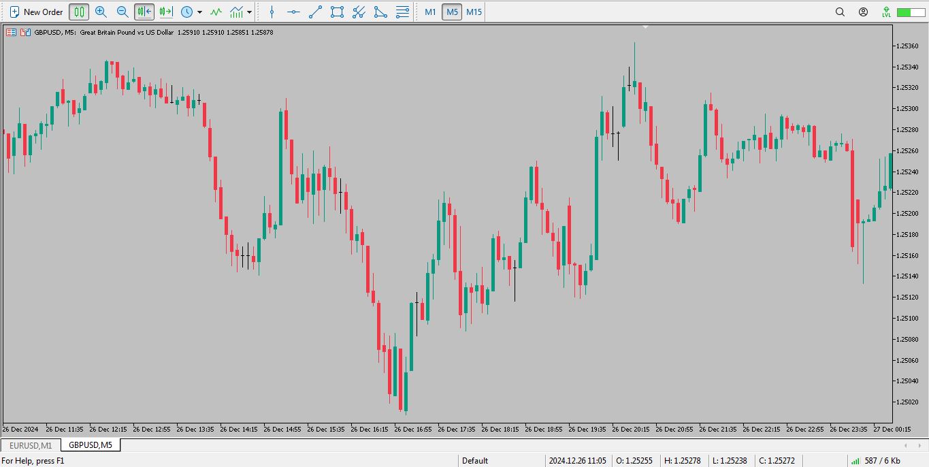Open the objects list icon
Image resolution: width=929 pixels, height=467 pixels.
[x=402, y=12]
